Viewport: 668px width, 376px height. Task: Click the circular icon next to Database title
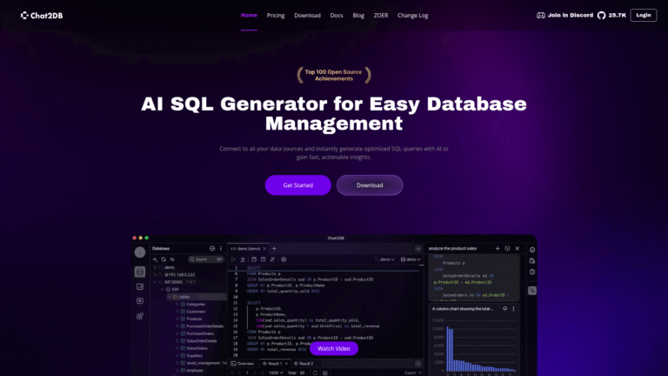(x=212, y=248)
